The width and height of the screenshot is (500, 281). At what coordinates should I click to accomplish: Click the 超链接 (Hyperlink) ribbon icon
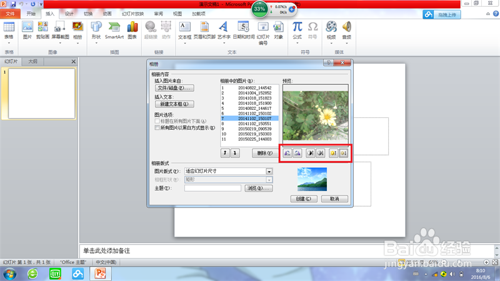click(151, 31)
